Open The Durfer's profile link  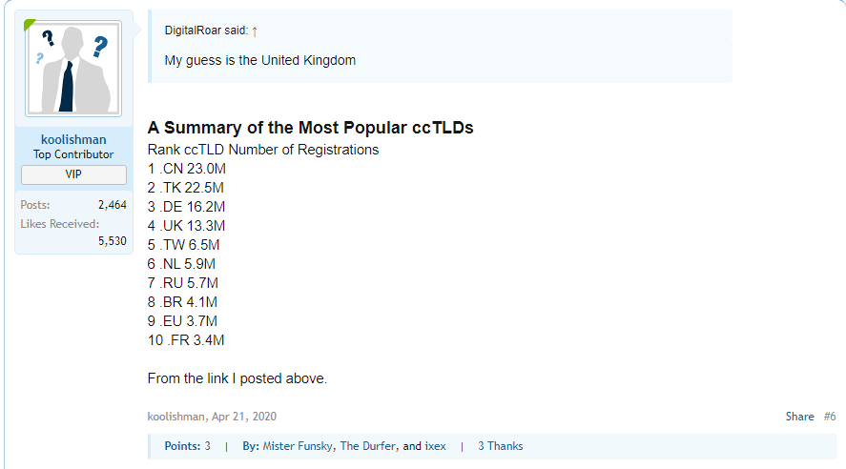click(368, 446)
